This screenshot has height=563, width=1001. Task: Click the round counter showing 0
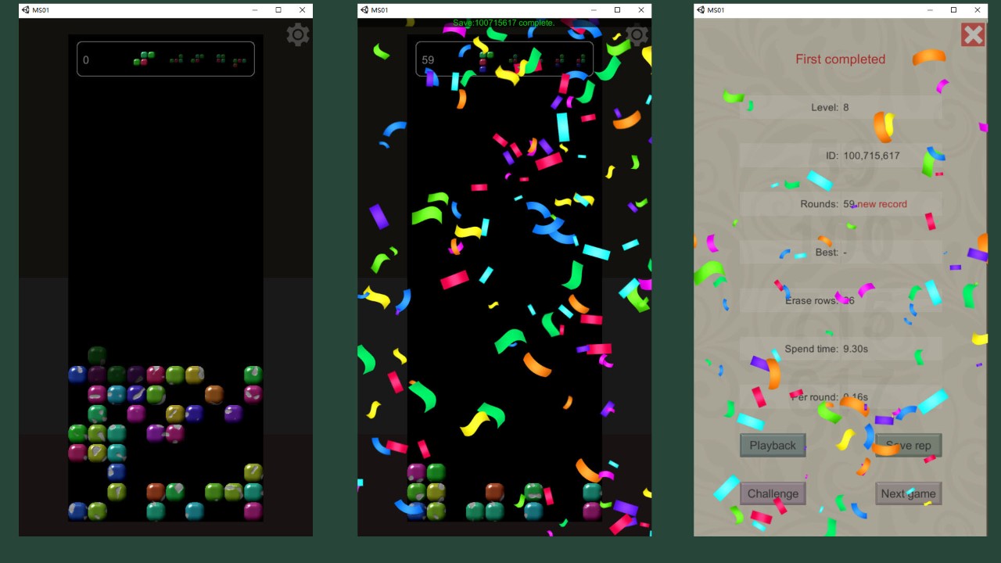(86, 60)
